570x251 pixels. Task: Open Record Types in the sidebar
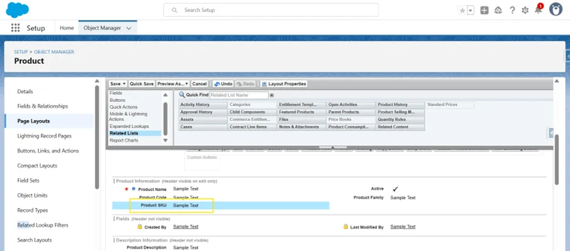(32, 210)
